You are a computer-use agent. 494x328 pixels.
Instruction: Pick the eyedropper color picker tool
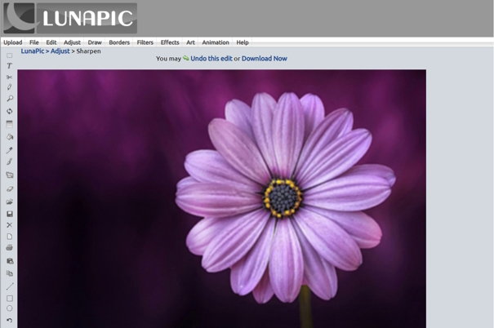pyautogui.click(x=10, y=150)
